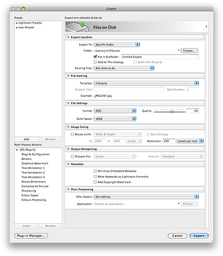
Task: Collapse the LR2/Mogrify actions group
Action: point(17,150)
